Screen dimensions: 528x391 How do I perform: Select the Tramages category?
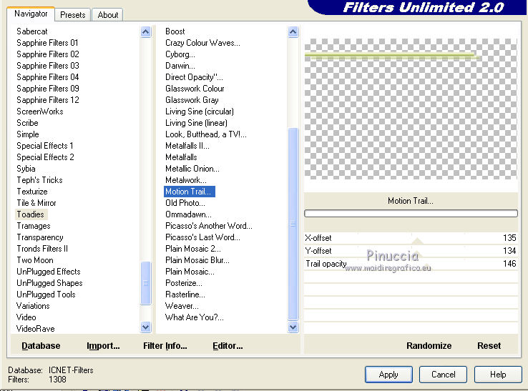coord(34,226)
